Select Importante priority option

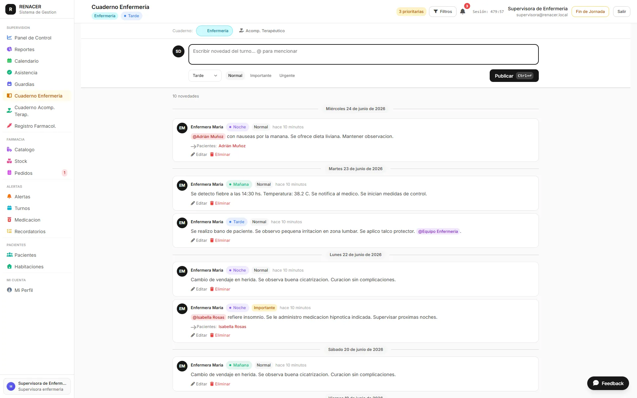261,76
